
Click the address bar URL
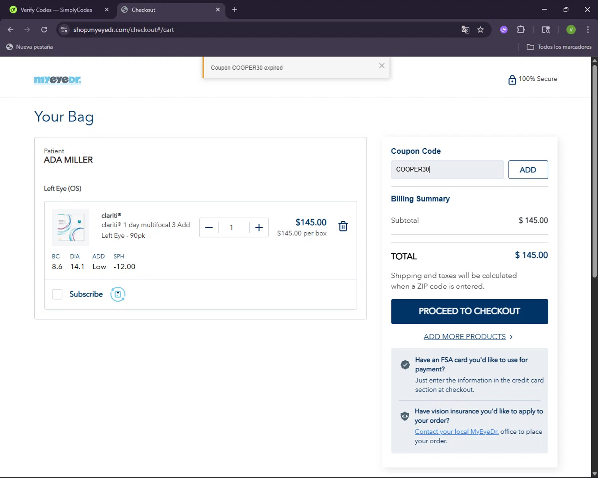[x=124, y=30]
